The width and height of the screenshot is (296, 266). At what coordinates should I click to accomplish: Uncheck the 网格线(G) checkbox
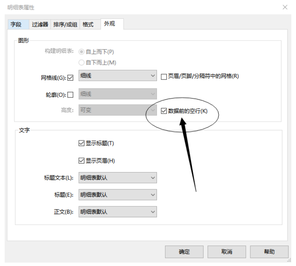(70, 78)
